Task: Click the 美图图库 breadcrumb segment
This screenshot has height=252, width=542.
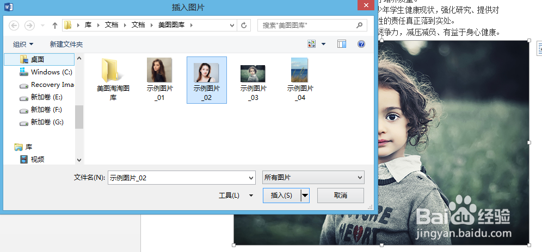Action: 171,25
